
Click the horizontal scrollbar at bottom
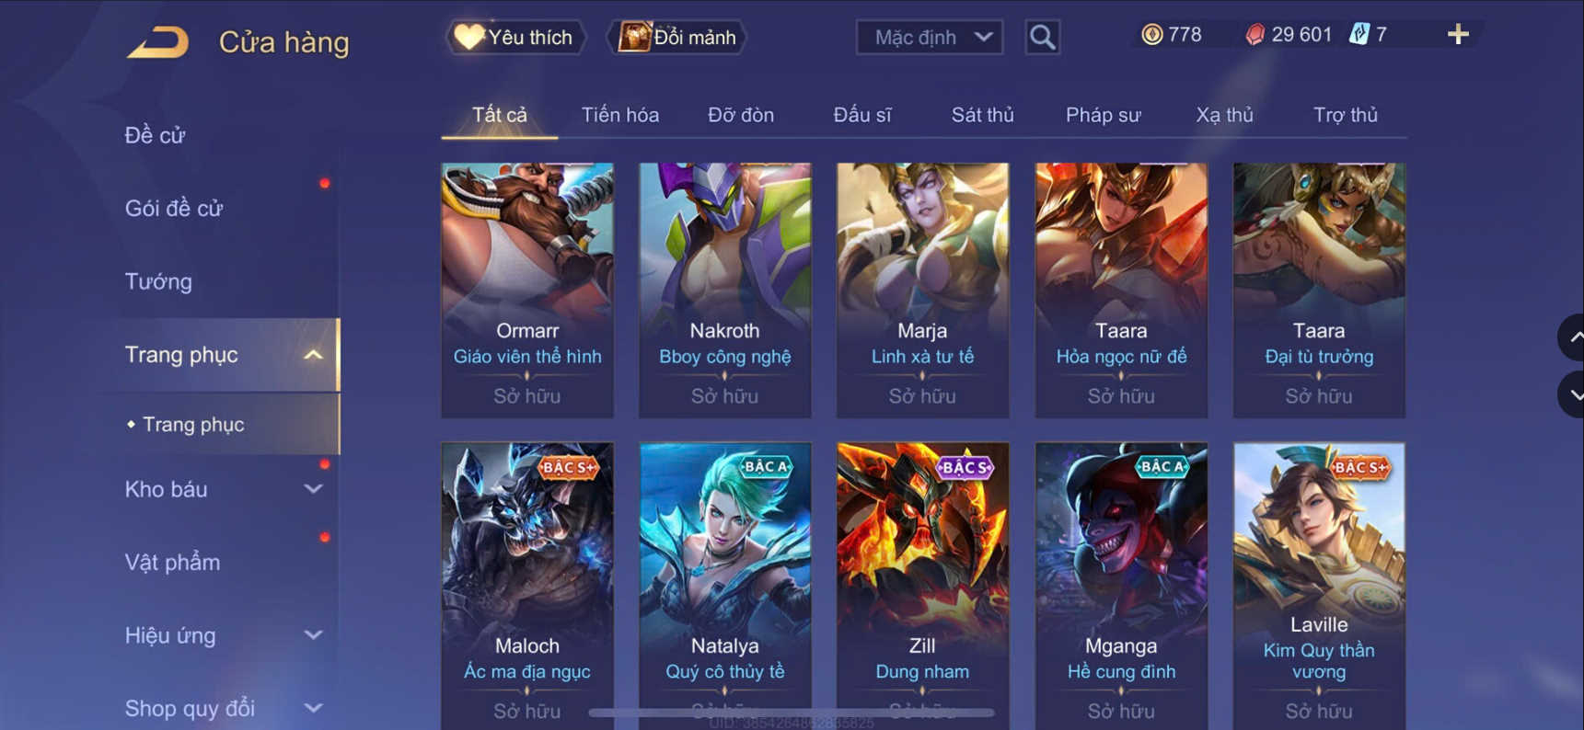792,713
